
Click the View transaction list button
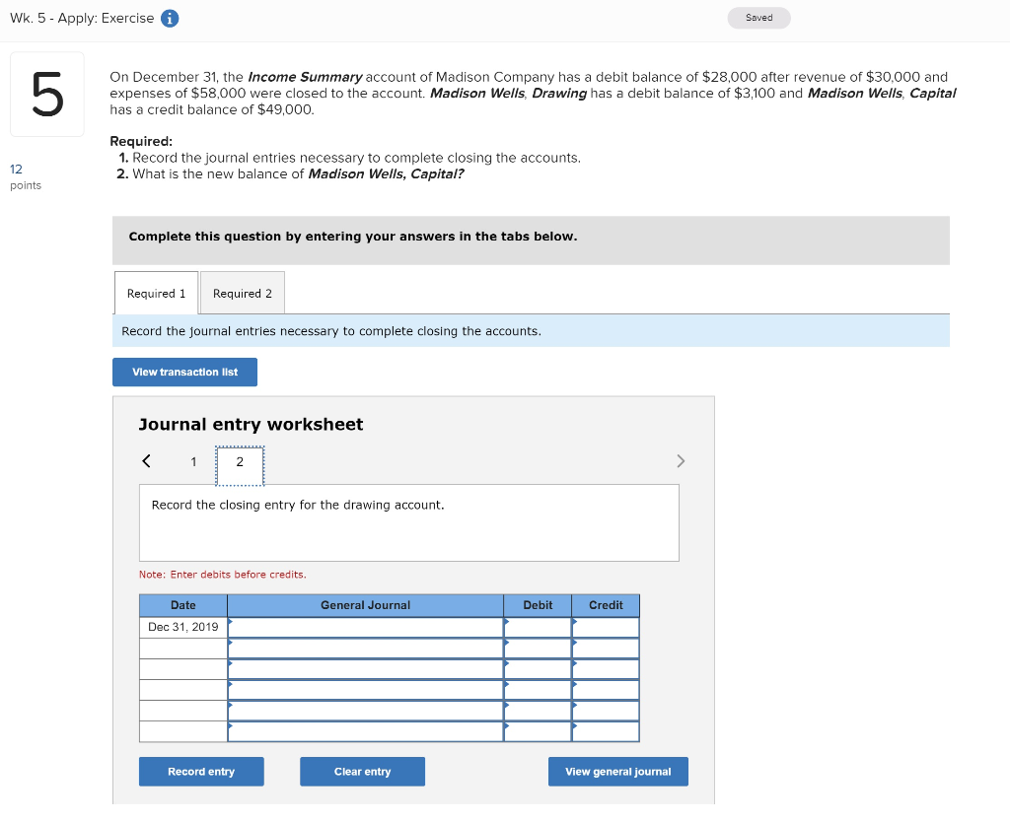click(184, 372)
